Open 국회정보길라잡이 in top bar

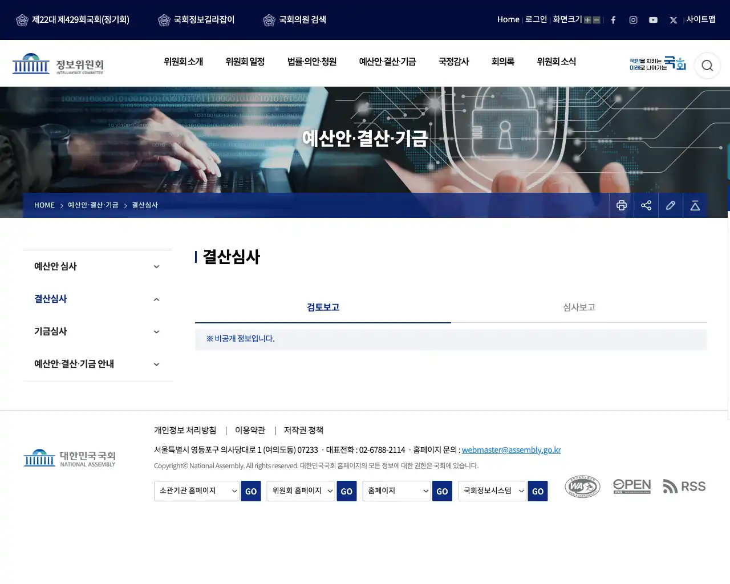tap(196, 20)
